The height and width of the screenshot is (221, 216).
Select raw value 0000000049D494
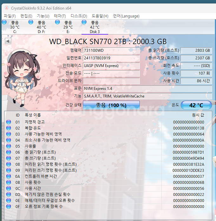click(188, 158)
